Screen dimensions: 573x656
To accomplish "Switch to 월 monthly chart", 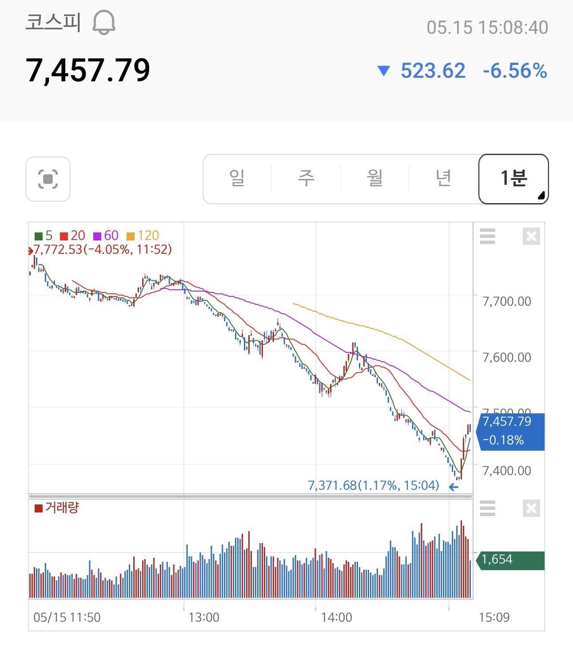I will pos(374,179).
